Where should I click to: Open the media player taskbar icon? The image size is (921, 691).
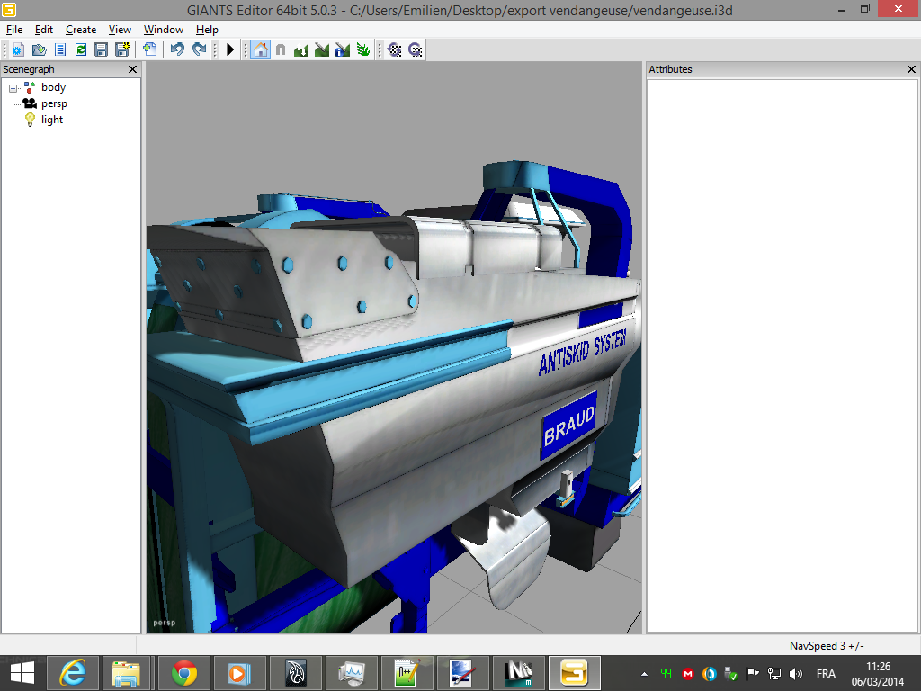click(x=239, y=673)
